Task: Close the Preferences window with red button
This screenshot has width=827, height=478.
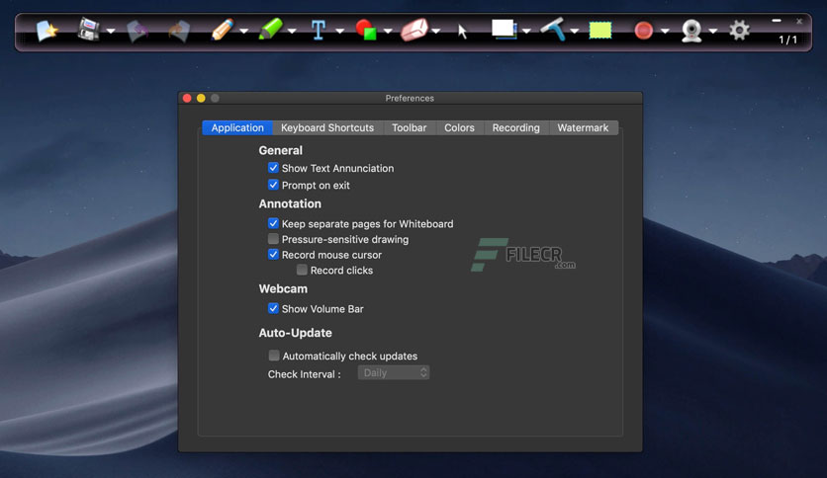Action: (187, 99)
